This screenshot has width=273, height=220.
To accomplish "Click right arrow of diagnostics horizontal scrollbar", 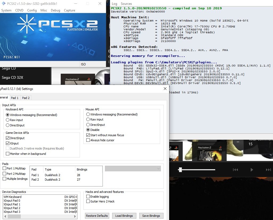I will click(75, 217).
